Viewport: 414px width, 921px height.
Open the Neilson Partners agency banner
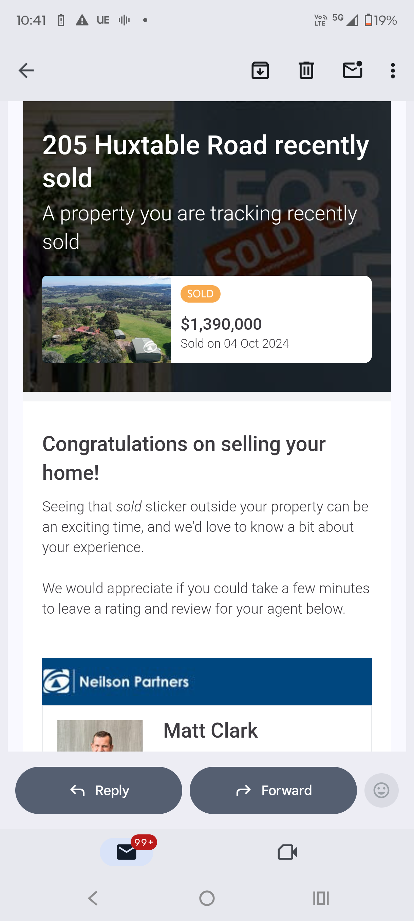coord(207,682)
